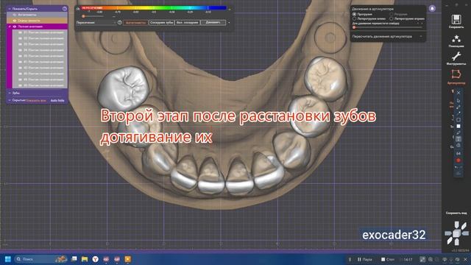
Task: Click the rainbow distance color scale bar
Action: tap(154, 8)
